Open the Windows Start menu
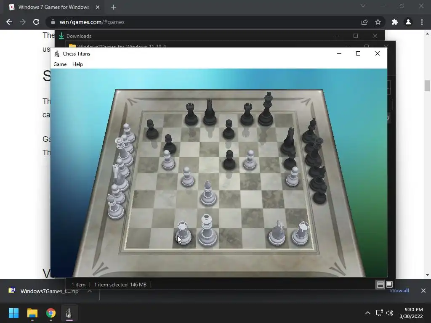Image resolution: width=431 pixels, height=323 pixels. [13, 313]
